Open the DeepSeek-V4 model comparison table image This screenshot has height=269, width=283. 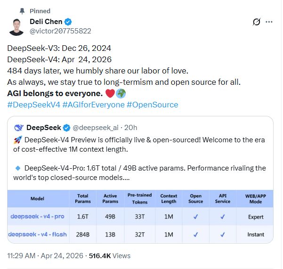pyautogui.click(x=140, y=217)
